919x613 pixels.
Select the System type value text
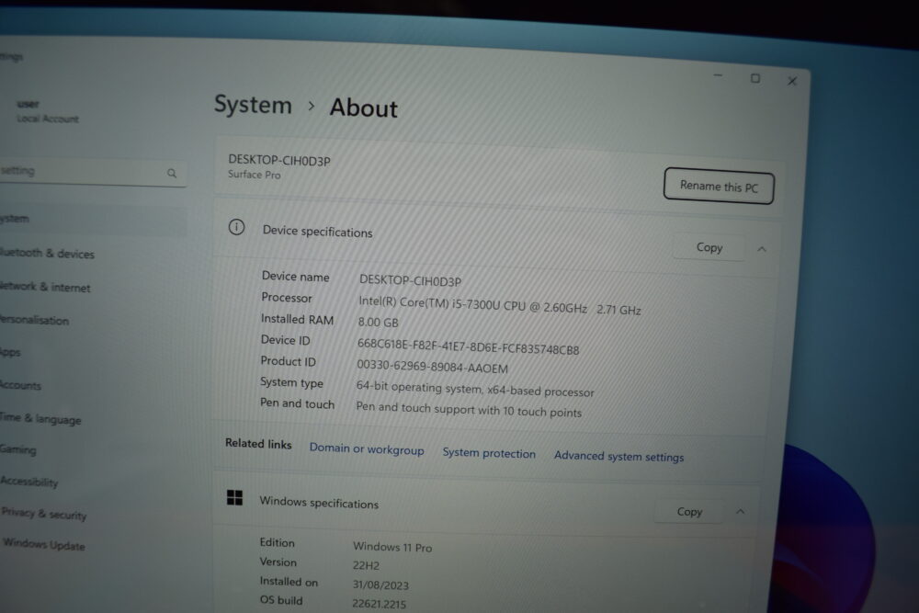[475, 389]
